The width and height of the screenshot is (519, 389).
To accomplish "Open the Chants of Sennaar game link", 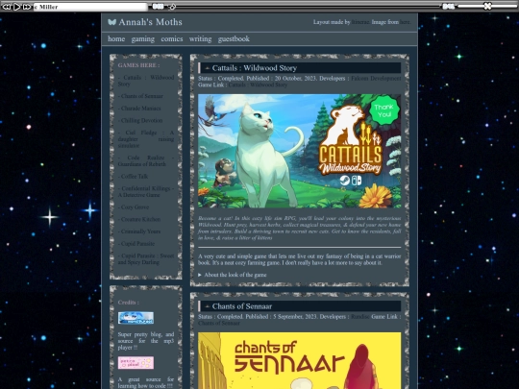I will pos(219,323).
